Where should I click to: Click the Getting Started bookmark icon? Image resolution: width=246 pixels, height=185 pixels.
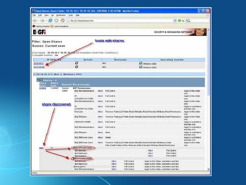(x=34, y=26)
